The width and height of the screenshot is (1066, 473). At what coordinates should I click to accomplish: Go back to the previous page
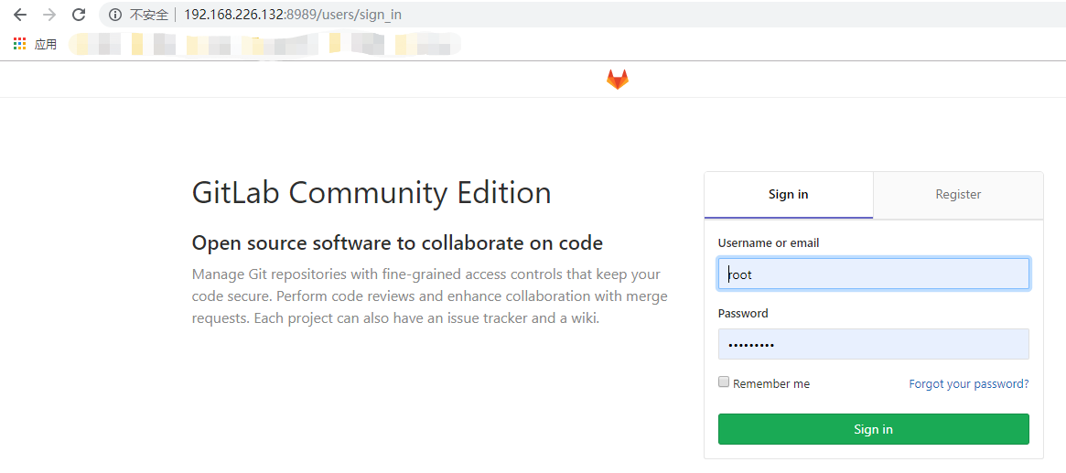tap(19, 15)
